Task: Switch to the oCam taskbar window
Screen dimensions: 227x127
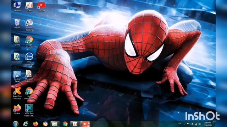Action: click(75, 124)
